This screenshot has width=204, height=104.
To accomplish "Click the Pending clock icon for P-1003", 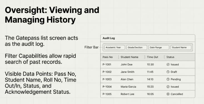I will tap(168, 79).
